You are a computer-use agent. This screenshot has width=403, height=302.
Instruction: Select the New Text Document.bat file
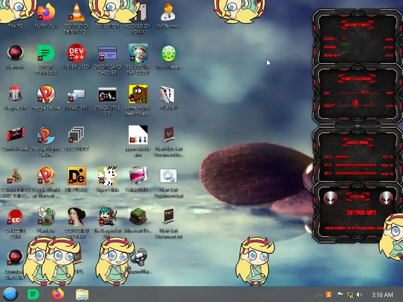pos(168,176)
